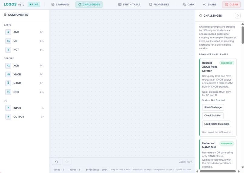Screen dimensions: 244x173
Task: Toggle Dark mode
Action: coord(189,5)
